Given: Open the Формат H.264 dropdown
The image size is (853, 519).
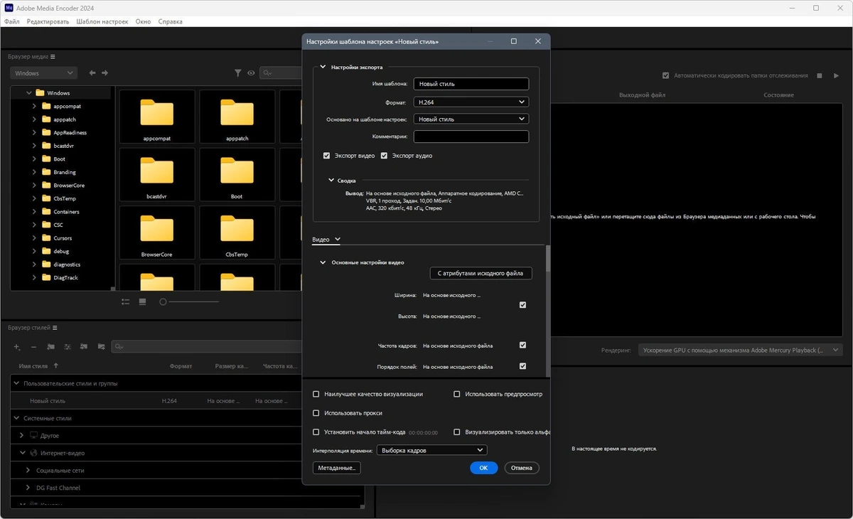Looking at the screenshot, I should [x=471, y=102].
